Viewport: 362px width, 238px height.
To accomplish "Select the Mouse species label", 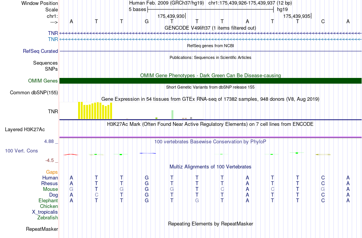I will [50, 189].
